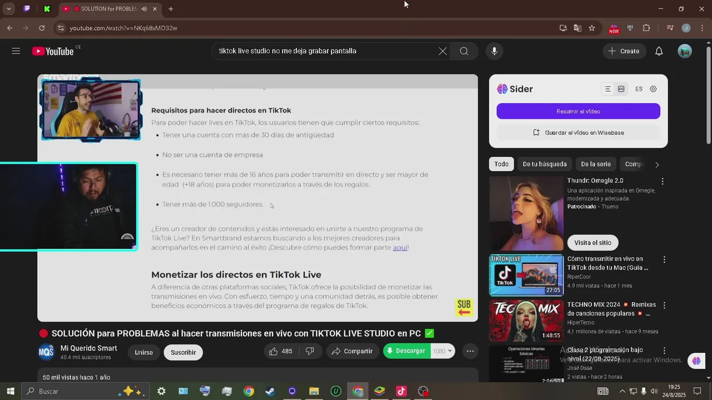712x400 pixels.
Task: Open YouTube notifications bell
Action: coord(659,51)
